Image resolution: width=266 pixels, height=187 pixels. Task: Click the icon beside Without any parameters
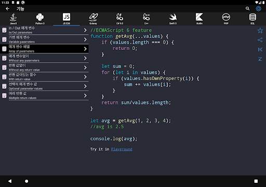(4, 58)
